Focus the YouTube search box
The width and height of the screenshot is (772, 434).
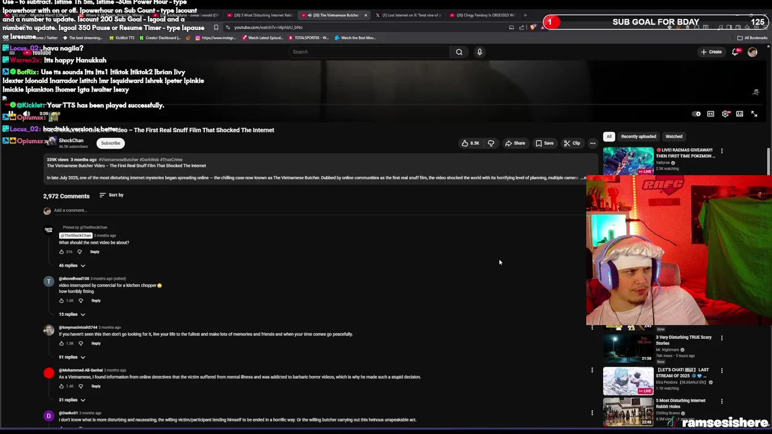369,52
